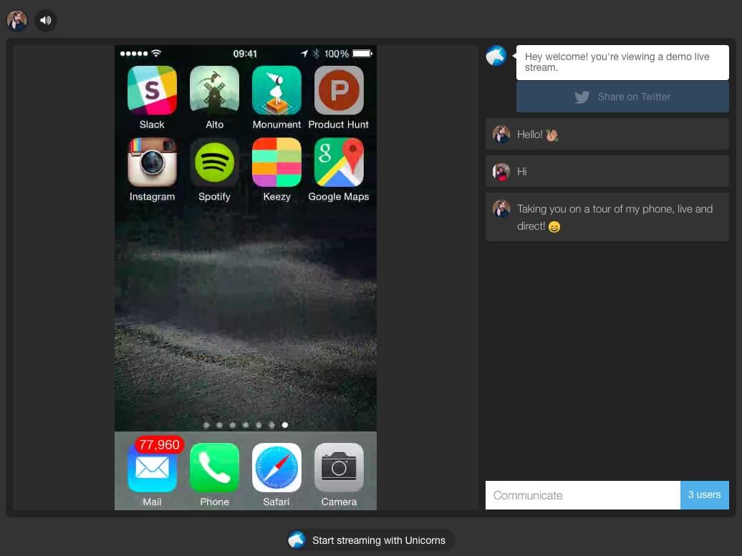Select the first home screen page dot
The height and width of the screenshot is (556, 742).
pyautogui.click(x=206, y=424)
